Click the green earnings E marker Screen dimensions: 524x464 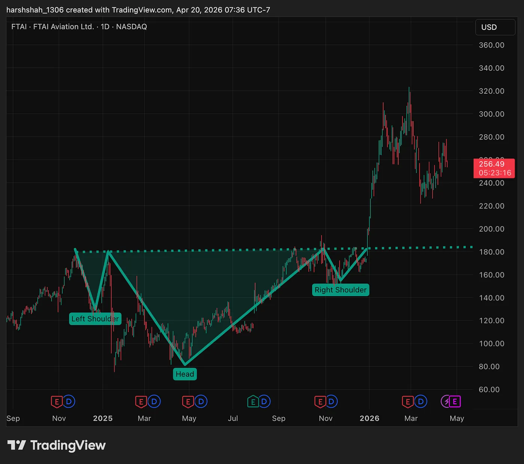(253, 402)
